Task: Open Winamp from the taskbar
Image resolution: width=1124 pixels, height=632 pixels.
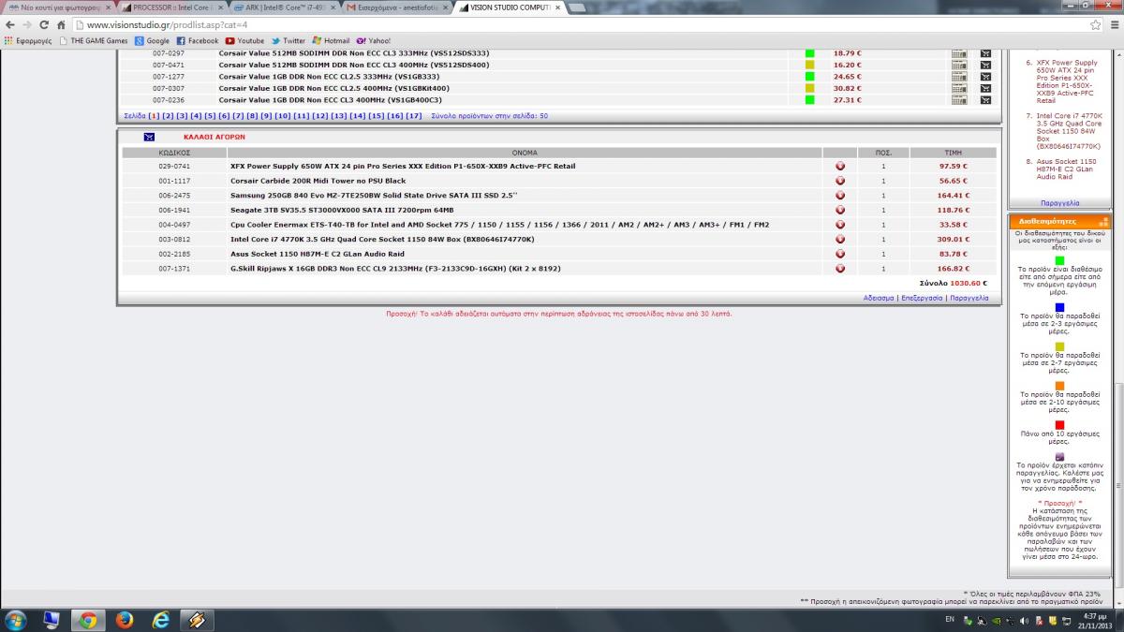Action: pyautogui.click(x=196, y=620)
